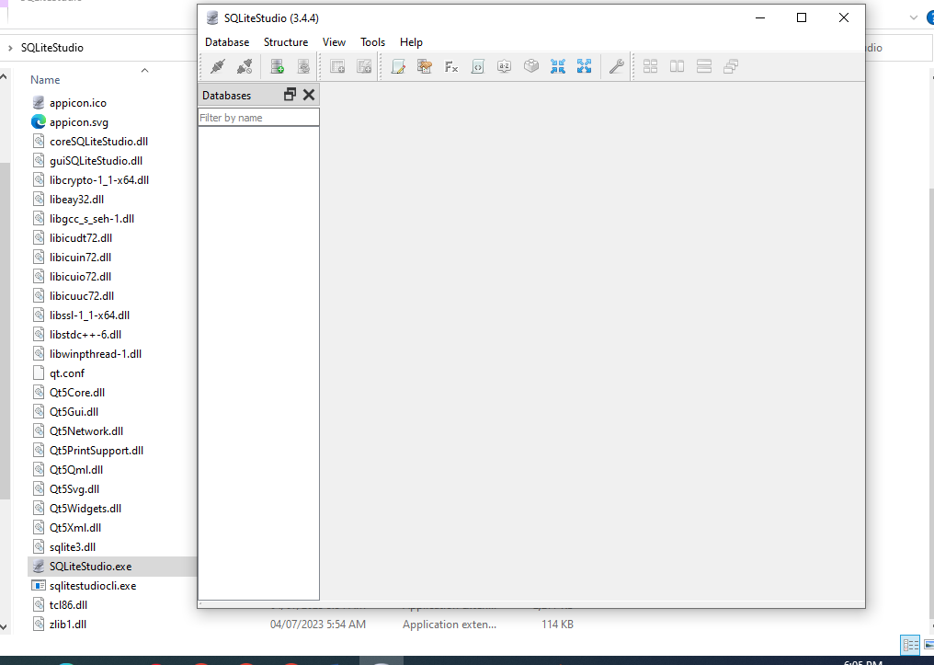Expand the breadcrumb arrow before SQLiteStudio
Viewport: 934px width, 665px height.
[x=10, y=48]
